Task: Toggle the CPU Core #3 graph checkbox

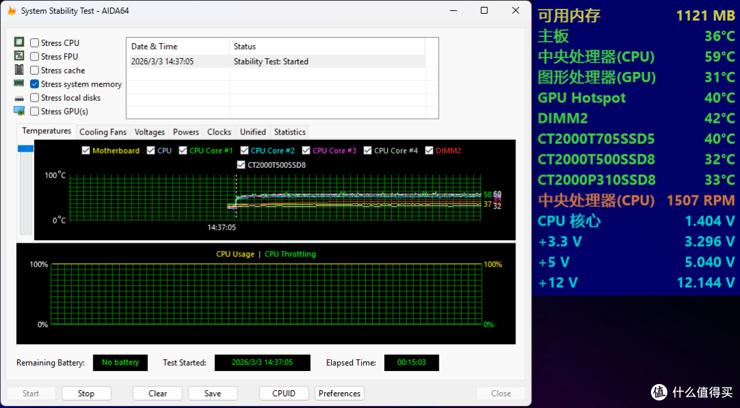Action: [306, 151]
